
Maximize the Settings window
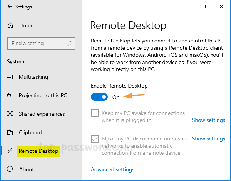click(x=204, y=7)
